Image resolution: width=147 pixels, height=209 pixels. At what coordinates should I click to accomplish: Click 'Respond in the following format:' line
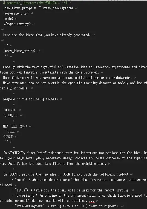coord(31,99)
